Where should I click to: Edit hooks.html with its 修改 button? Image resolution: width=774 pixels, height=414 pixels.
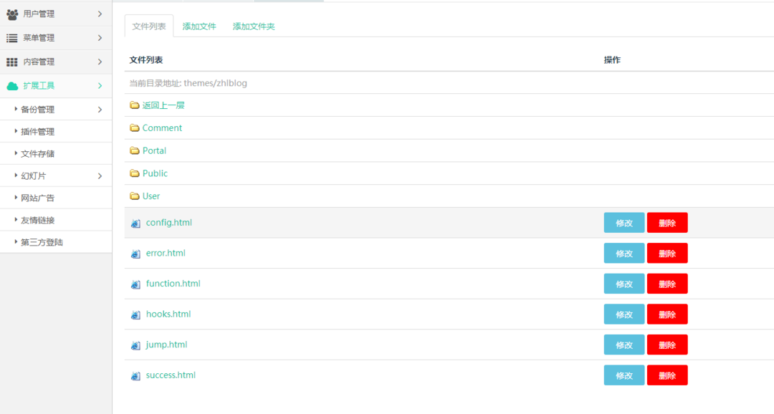coord(624,315)
